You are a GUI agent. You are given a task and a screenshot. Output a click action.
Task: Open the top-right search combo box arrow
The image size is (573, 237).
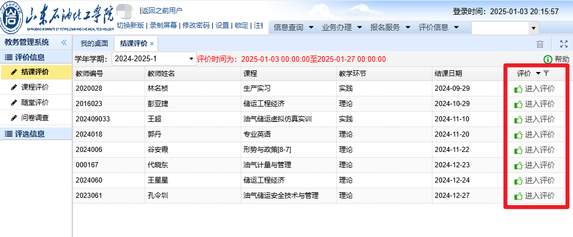[533, 28]
